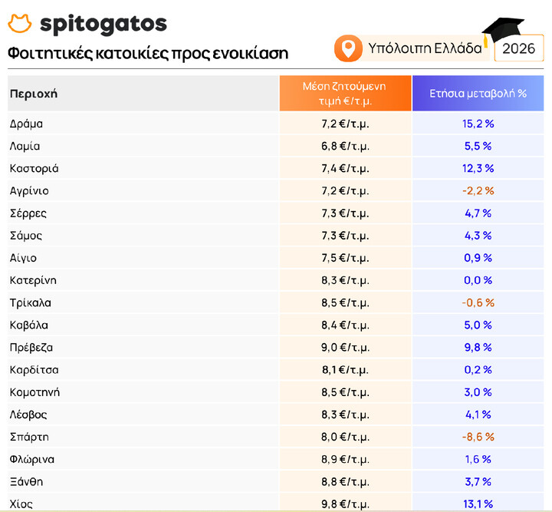Click the Περιοχή column header

coord(34,94)
